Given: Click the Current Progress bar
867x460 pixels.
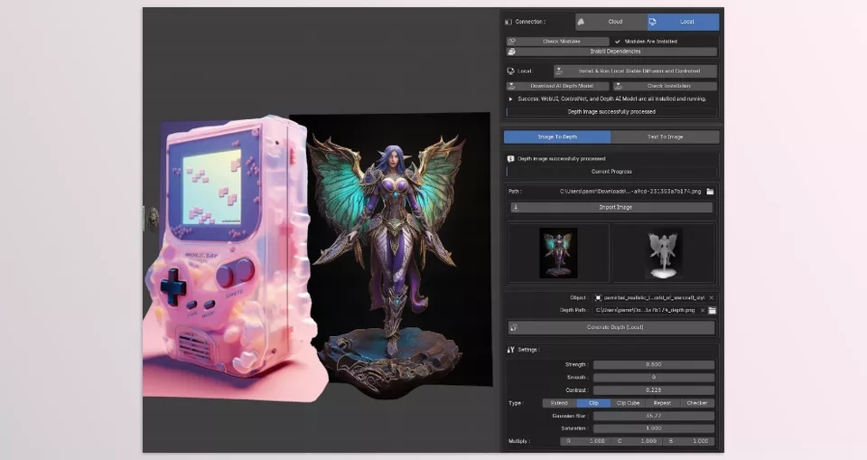Looking at the screenshot, I should (x=611, y=172).
